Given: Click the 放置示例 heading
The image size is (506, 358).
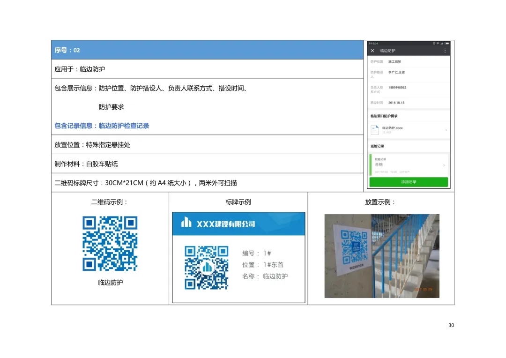Looking at the screenshot, I should click(380, 202).
